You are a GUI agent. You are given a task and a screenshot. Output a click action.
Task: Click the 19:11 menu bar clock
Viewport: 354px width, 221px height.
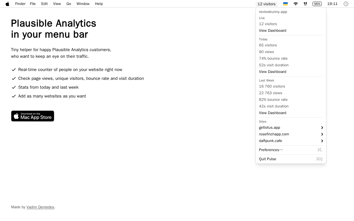pos(332,4)
